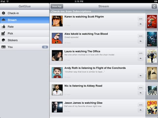This screenshot has width=158, height=118.
Task: Reply to Laura's The Office check-in
Action: [141, 58]
